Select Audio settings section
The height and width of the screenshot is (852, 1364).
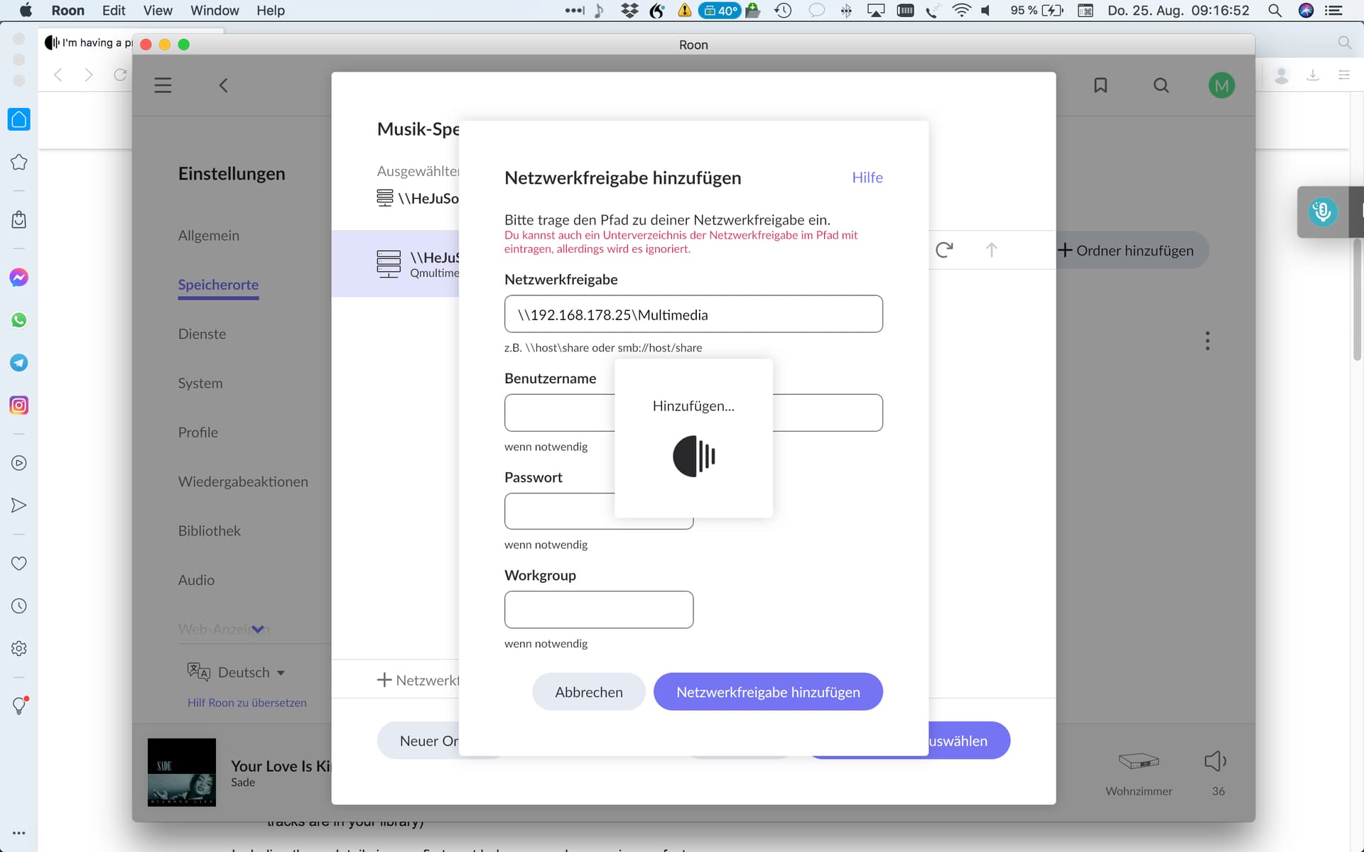196,580
